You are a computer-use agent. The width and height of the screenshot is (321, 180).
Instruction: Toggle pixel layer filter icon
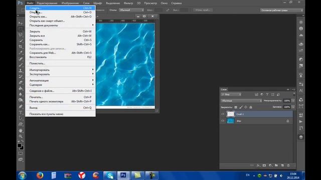[256, 94]
